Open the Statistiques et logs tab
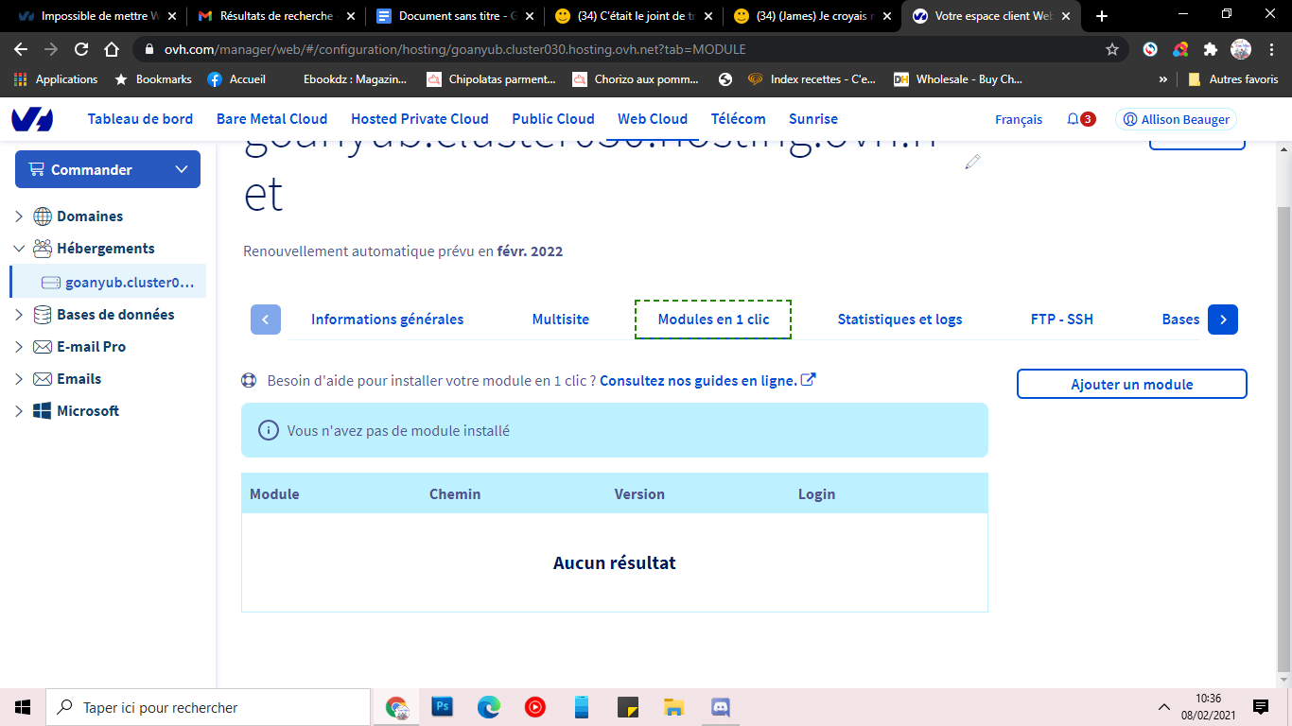This screenshot has height=726, width=1292. [x=899, y=320]
